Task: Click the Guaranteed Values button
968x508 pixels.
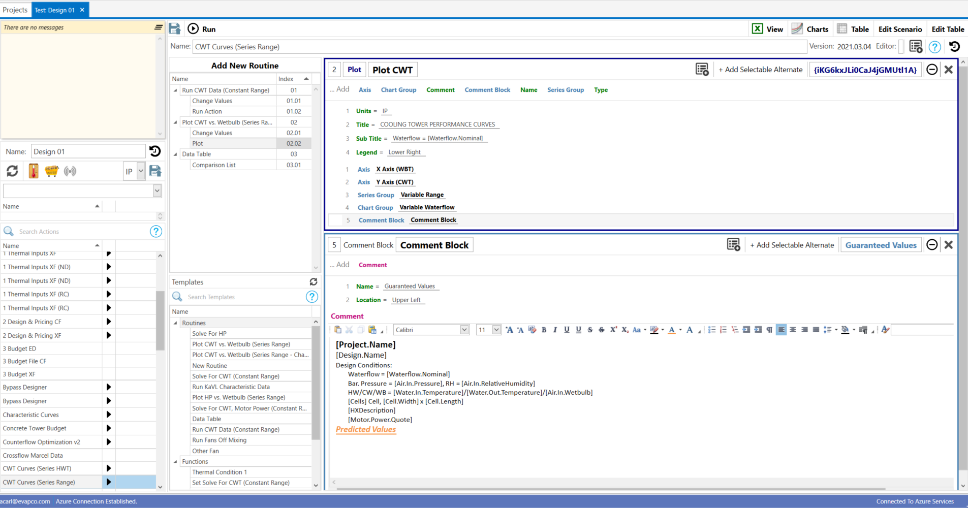Action: 881,245
